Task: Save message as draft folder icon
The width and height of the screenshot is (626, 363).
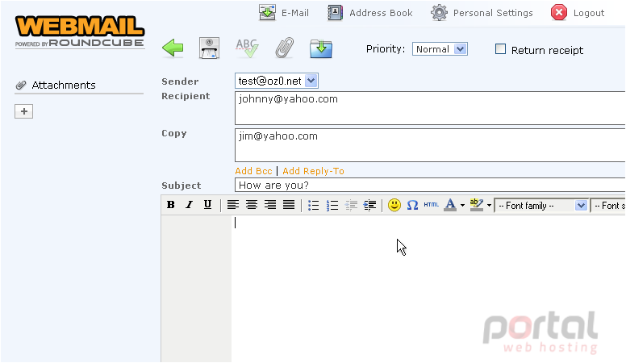Action: [x=321, y=48]
